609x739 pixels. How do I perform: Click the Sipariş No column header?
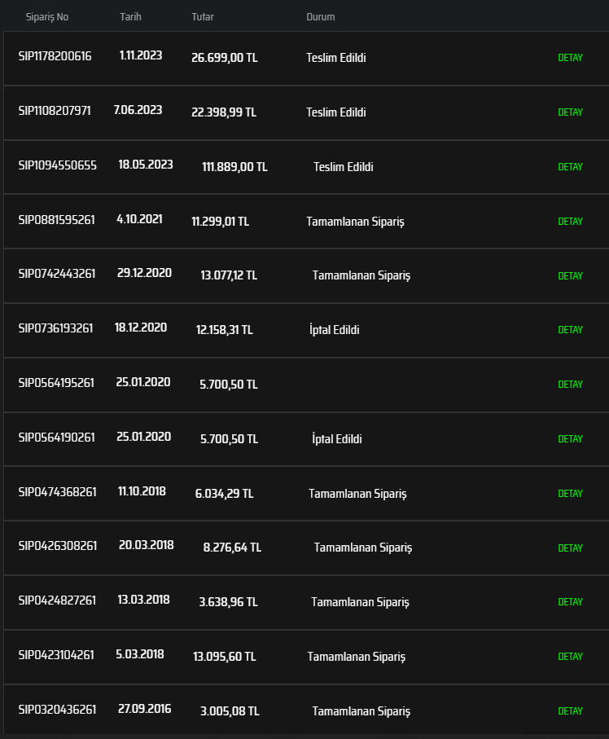[47, 17]
